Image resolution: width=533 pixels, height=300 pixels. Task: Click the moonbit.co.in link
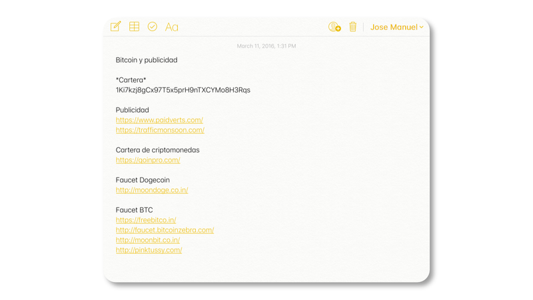click(x=148, y=240)
